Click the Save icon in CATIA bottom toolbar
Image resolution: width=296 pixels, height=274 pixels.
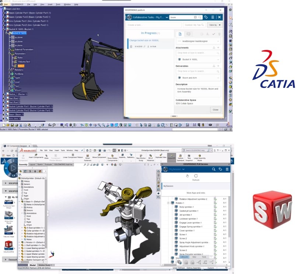coord(12,125)
